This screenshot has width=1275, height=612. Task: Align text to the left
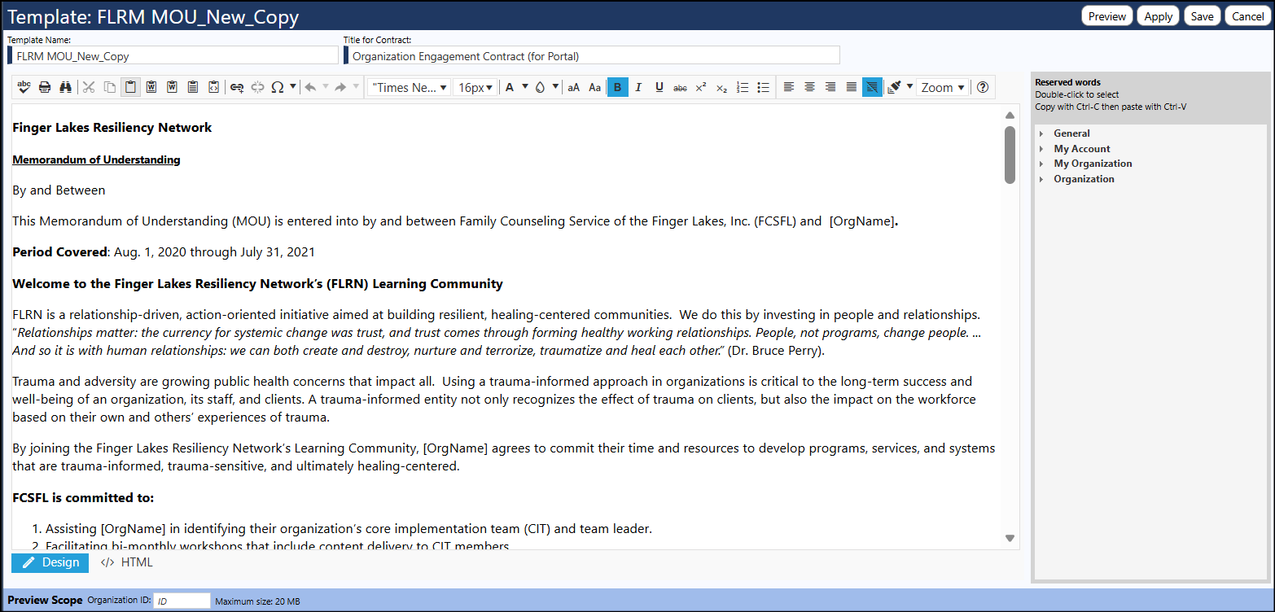[788, 87]
